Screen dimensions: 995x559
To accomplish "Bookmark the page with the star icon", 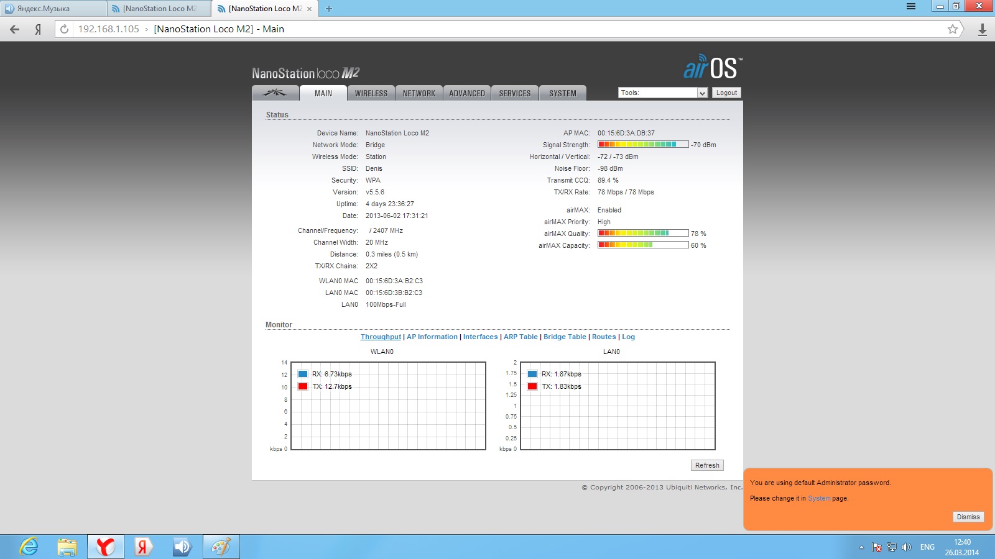I will pos(952,29).
